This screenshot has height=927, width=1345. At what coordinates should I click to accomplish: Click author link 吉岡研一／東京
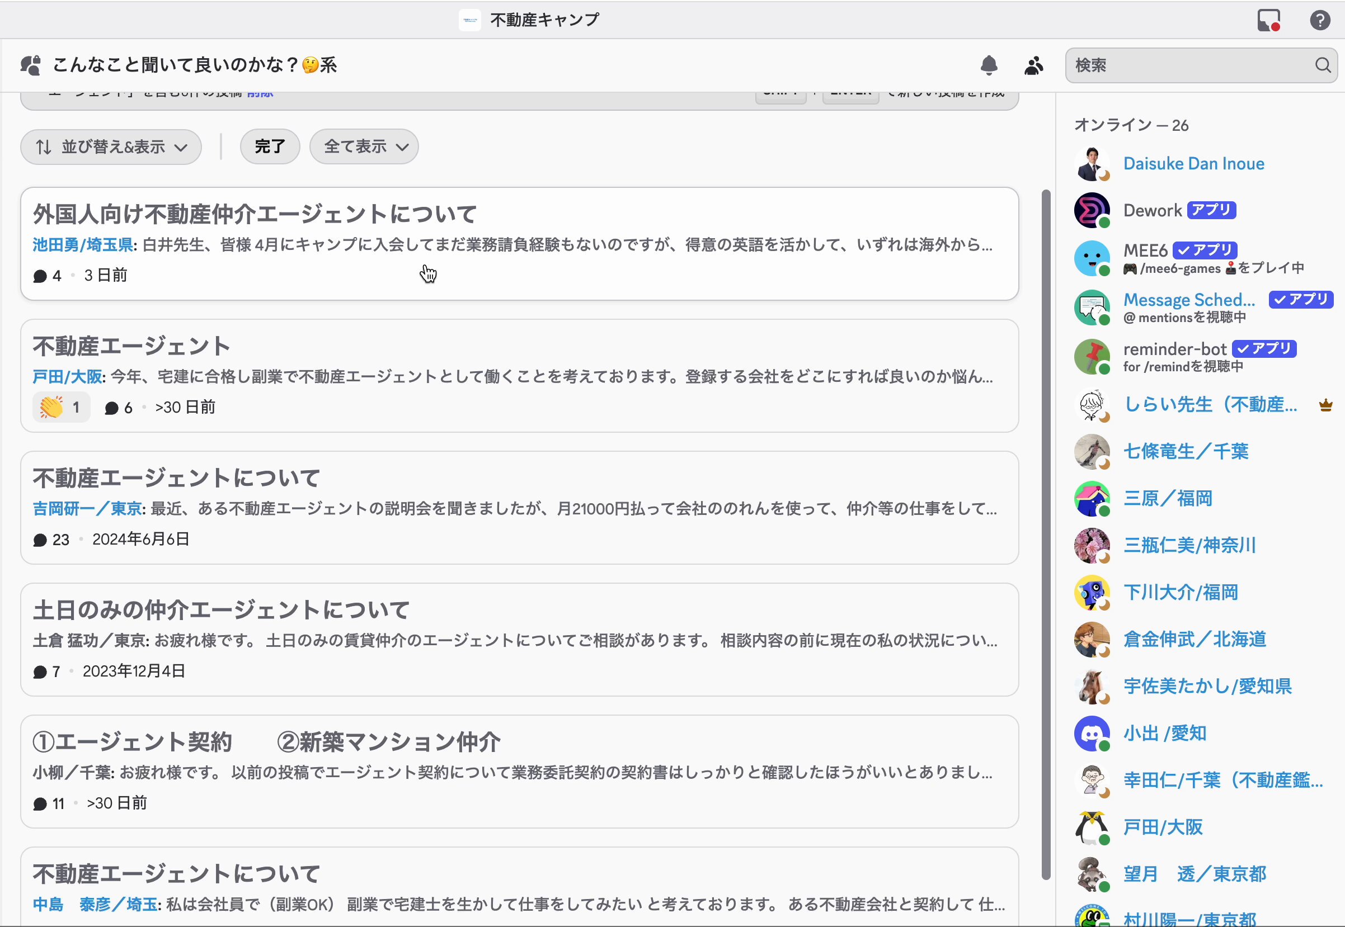88,509
